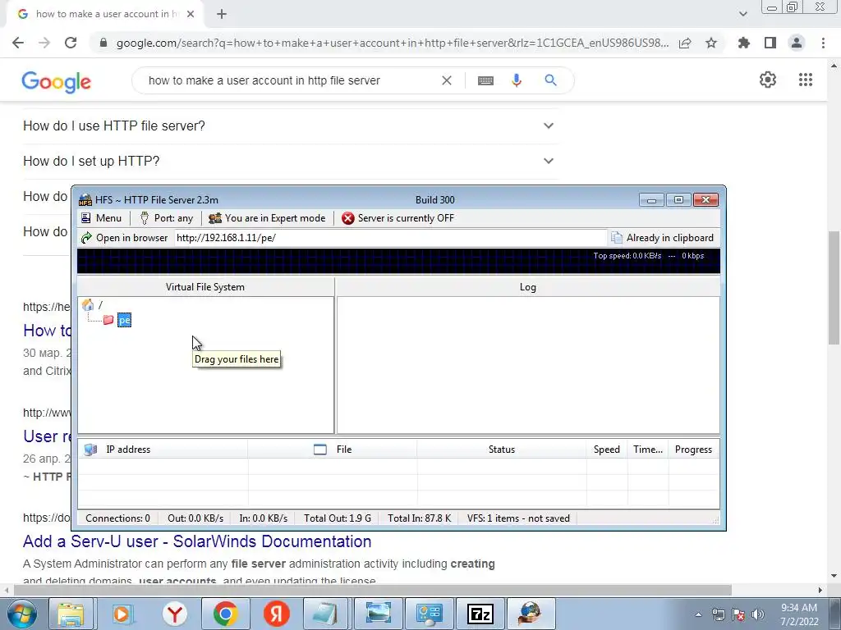Show hidden tray icons arrow
Screen dimensions: 841x630
click(698, 614)
